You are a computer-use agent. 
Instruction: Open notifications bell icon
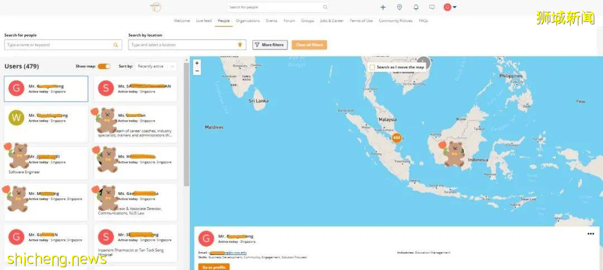coord(416,7)
